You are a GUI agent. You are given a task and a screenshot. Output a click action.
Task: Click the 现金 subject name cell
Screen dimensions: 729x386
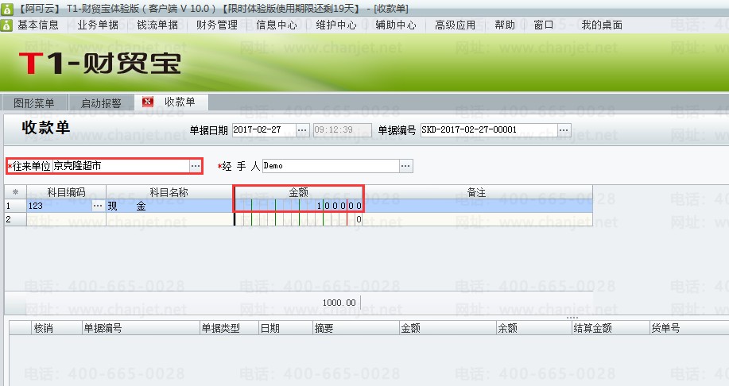pyautogui.click(x=169, y=206)
